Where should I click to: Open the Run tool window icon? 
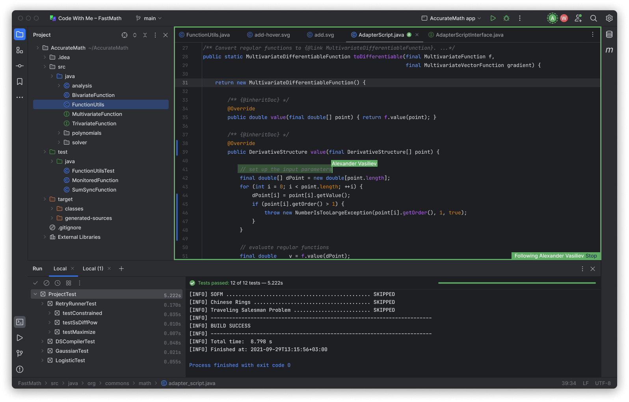pyautogui.click(x=20, y=338)
